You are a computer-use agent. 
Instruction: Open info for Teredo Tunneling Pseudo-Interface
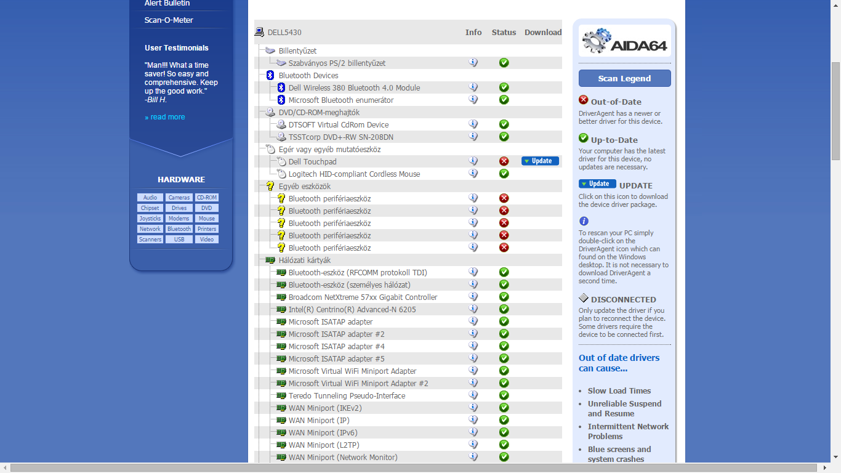473,395
